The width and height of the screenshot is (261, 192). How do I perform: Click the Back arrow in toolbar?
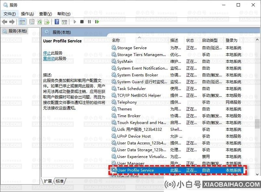pyautogui.click(x=5, y=22)
